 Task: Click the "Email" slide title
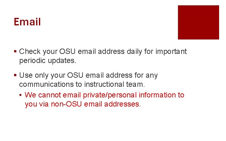pyautogui.click(x=27, y=22)
